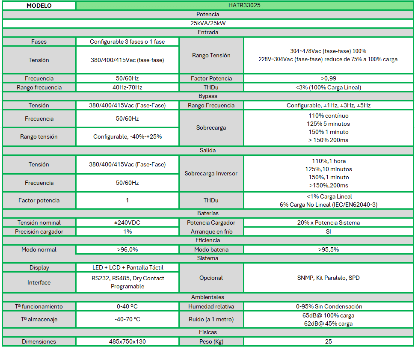The height and width of the screenshot is (347, 415).
Task: Select the Bypass section header
Action: (x=208, y=96)
